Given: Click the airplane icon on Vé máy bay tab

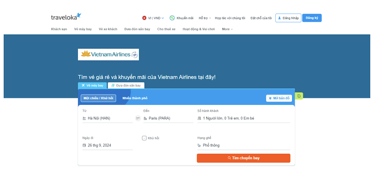Looking at the screenshot, I should pos(83,85).
